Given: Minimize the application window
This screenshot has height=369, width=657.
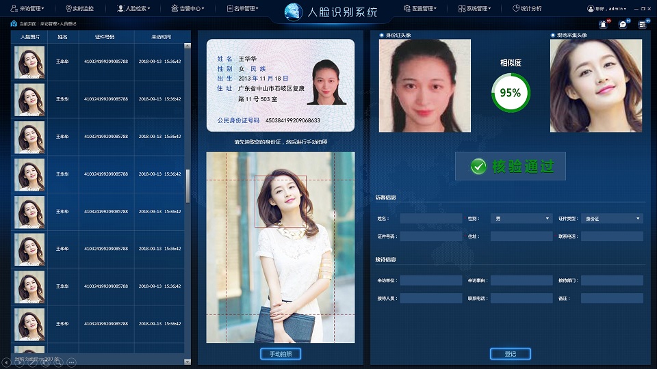Looking at the screenshot, I should click(x=636, y=8).
